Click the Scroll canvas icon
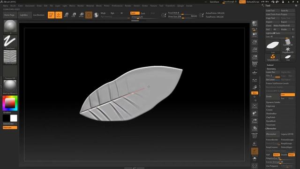 pos(255,34)
